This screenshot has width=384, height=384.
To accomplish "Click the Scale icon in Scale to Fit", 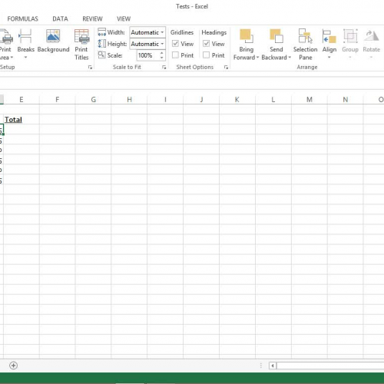I will pyautogui.click(x=101, y=55).
